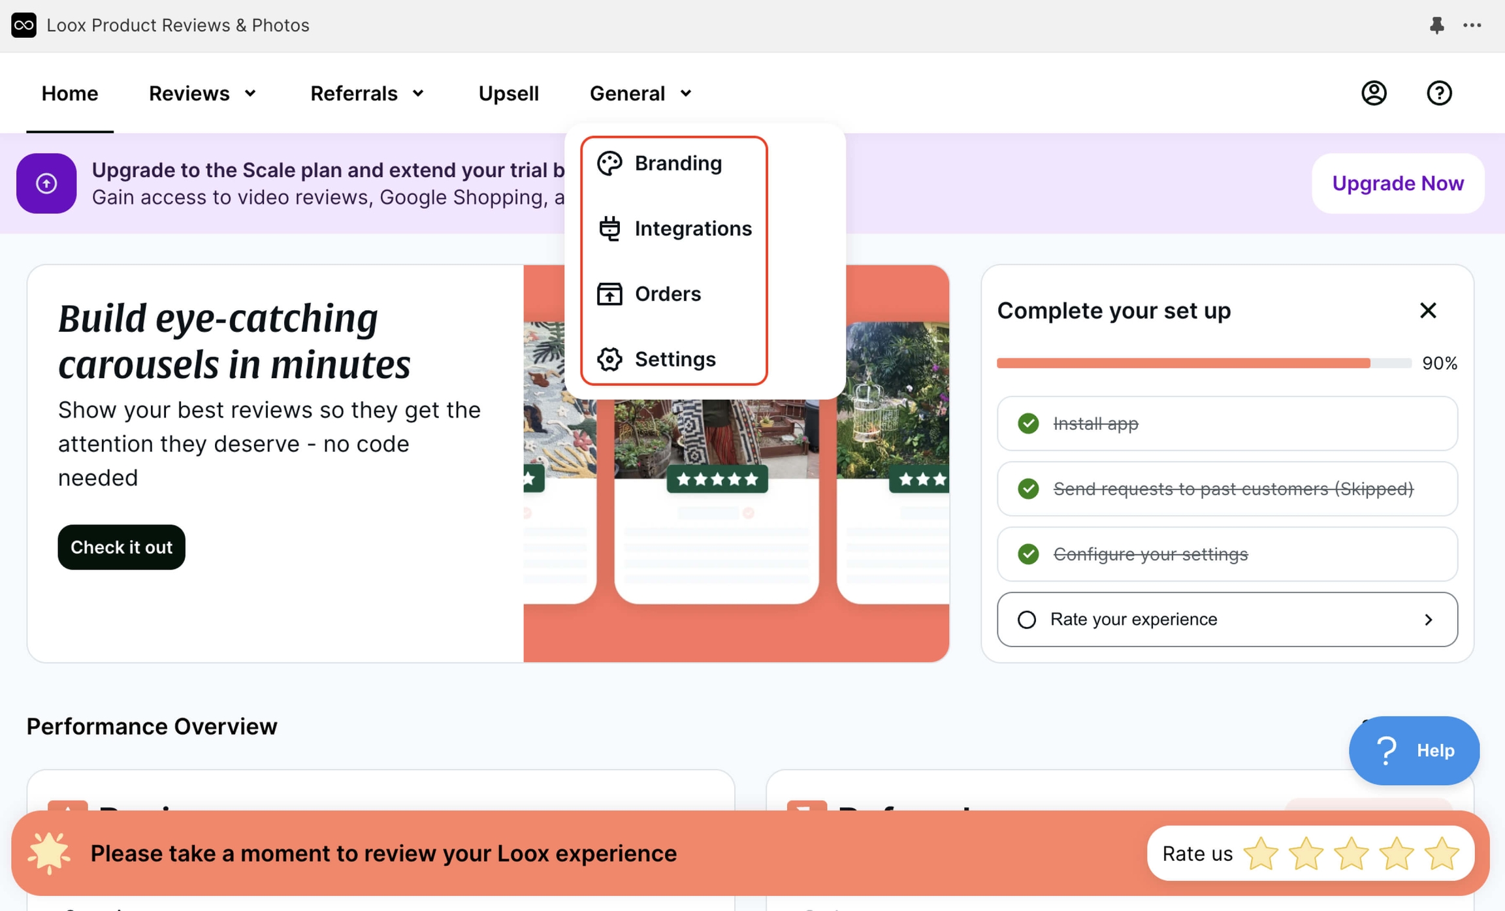Open the floating Help bubble
This screenshot has height=911, width=1505.
[1414, 750]
